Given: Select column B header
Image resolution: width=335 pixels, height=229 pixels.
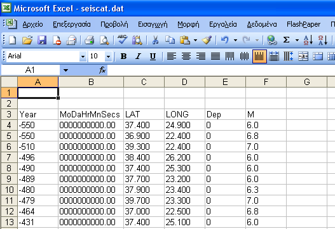Looking at the screenshot, I should pyautogui.click(x=91, y=82).
